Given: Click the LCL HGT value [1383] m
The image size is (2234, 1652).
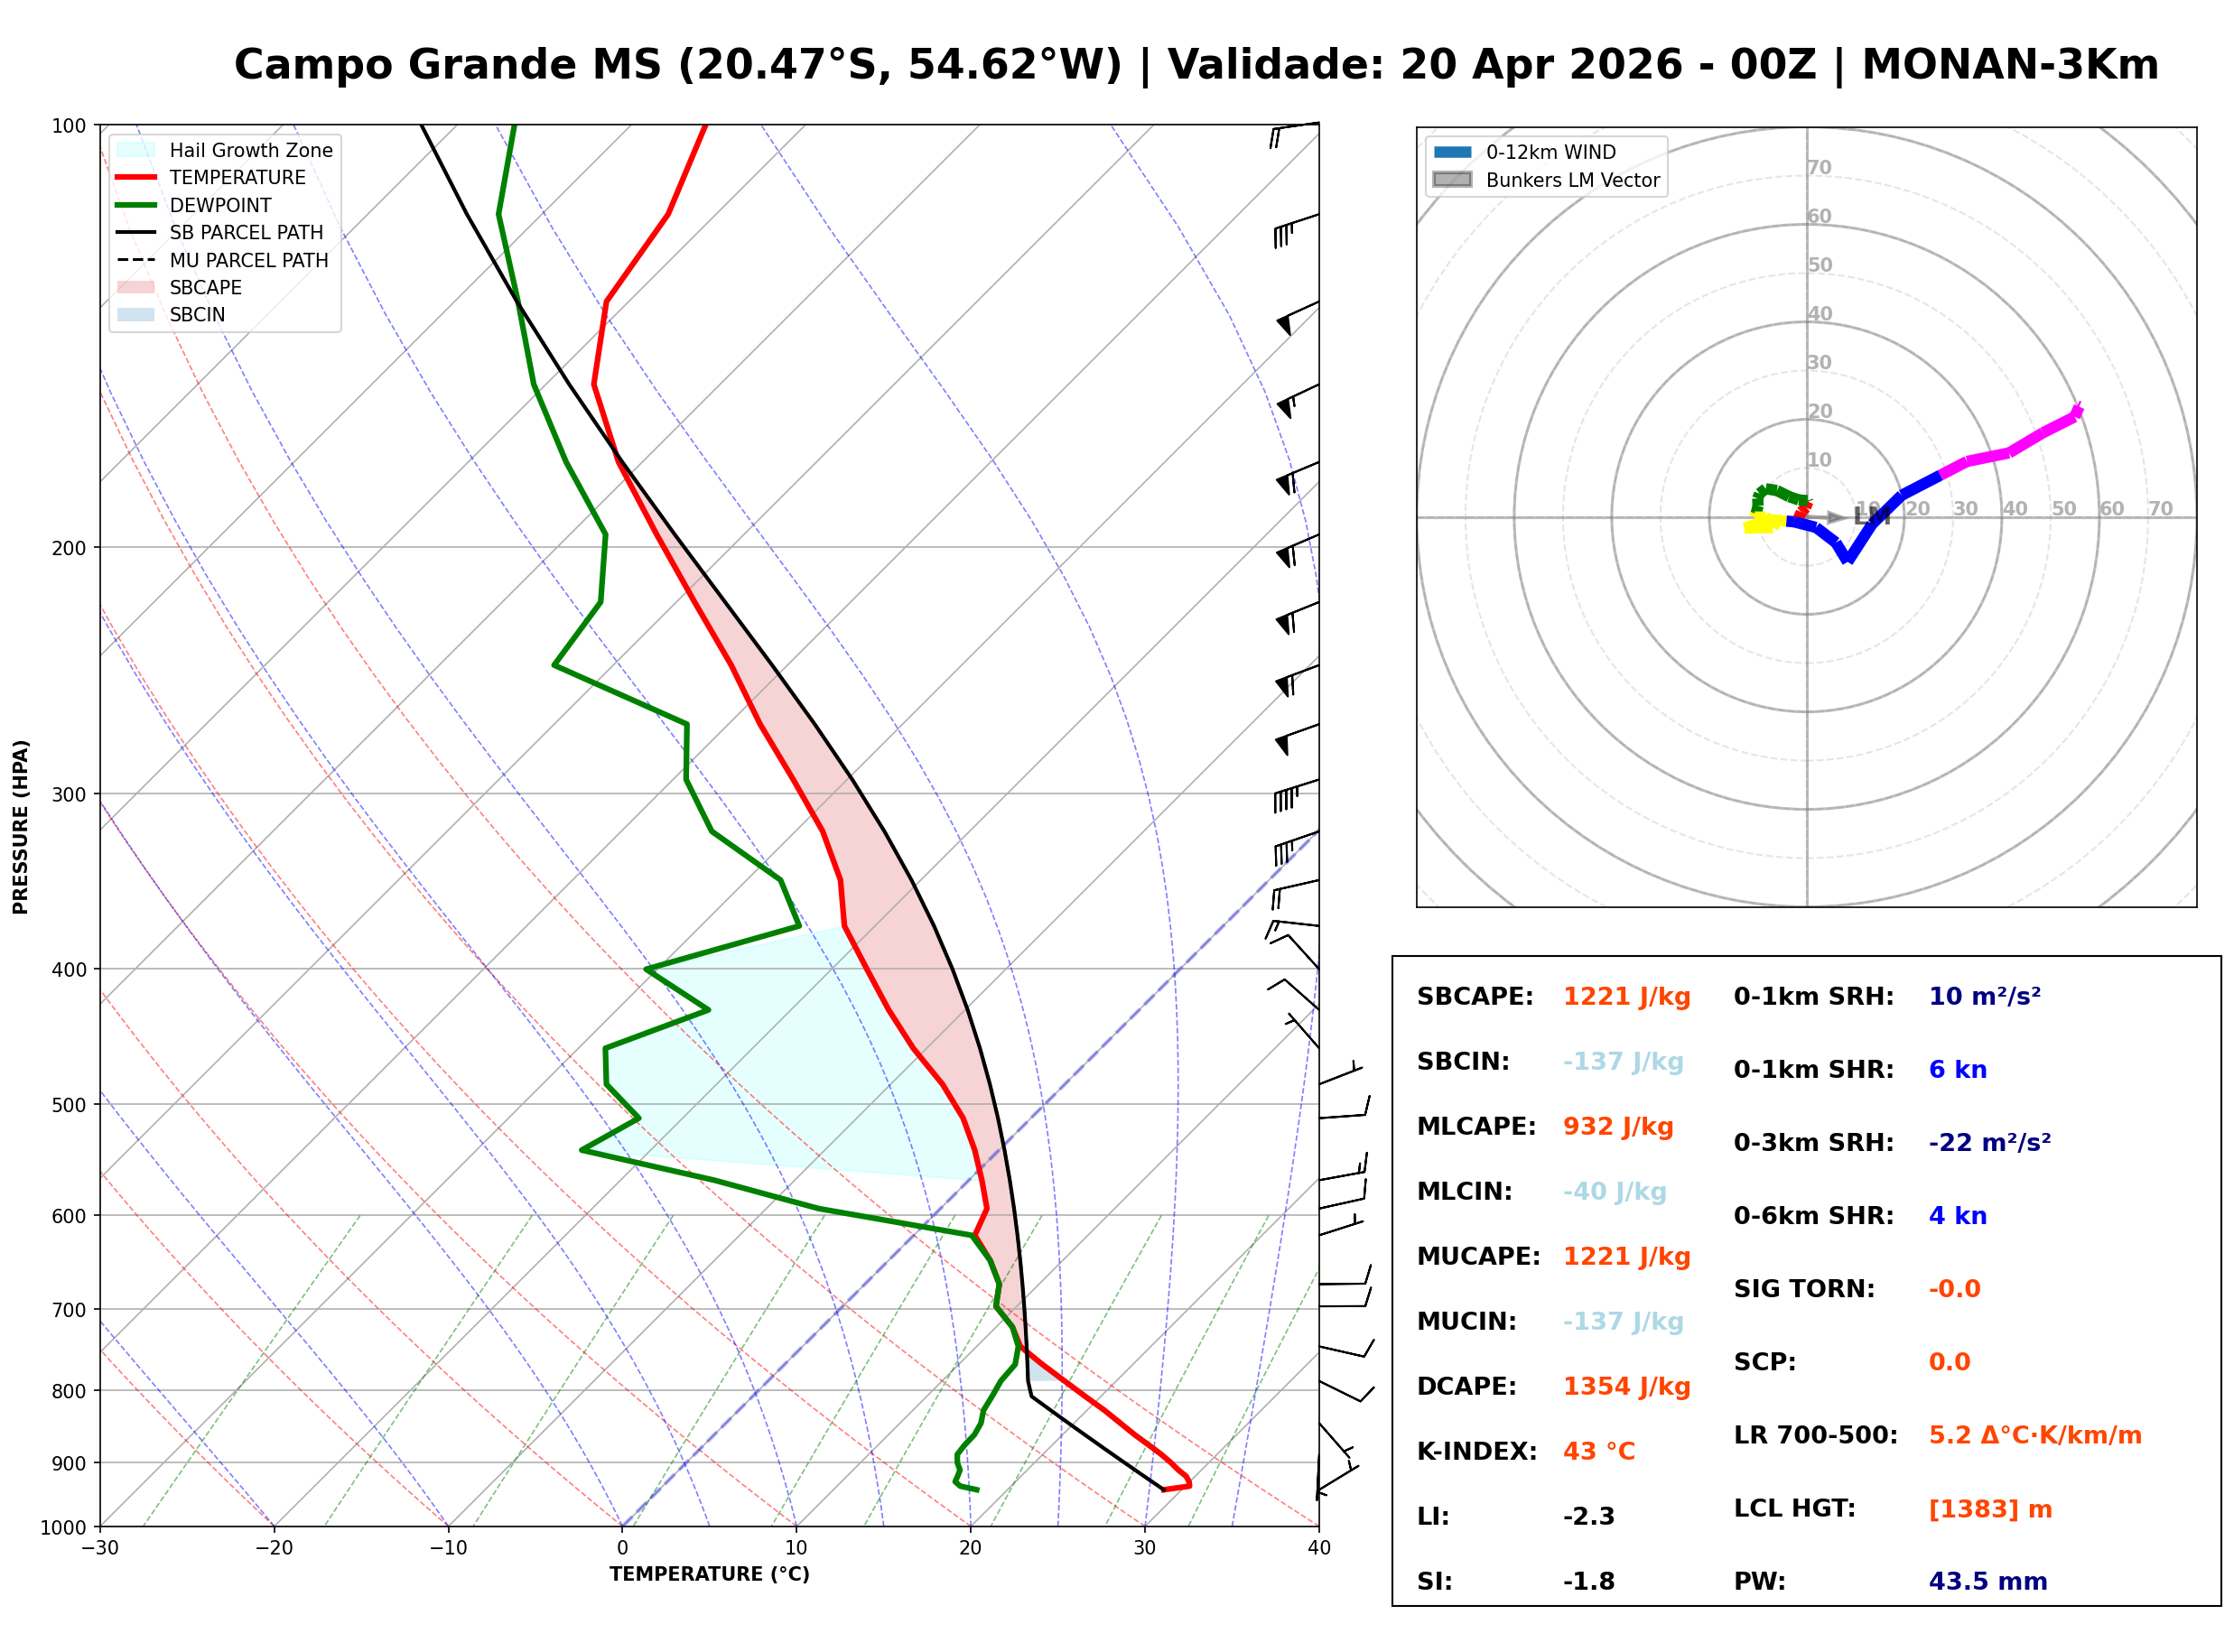Looking at the screenshot, I should [1990, 1509].
